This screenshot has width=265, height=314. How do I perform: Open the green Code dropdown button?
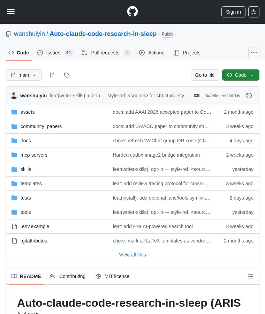(x=241, y=75)
